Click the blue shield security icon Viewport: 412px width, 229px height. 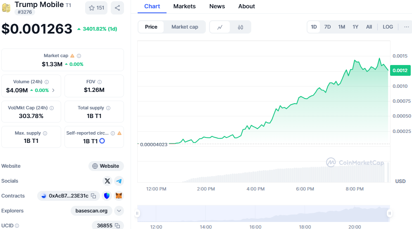tap(107, 196)
